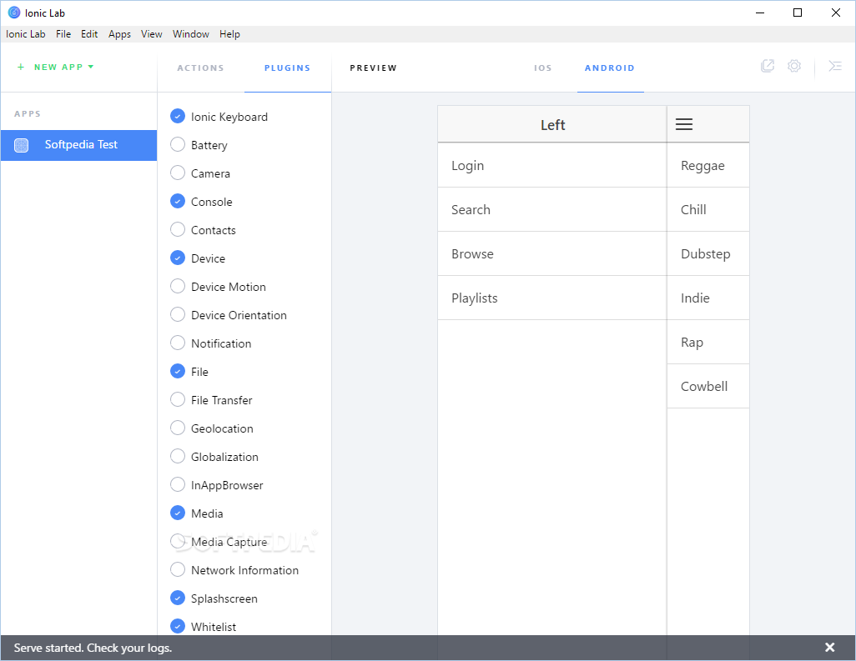Disable the Media plugin
This screenshot has height=661, width=856.
(178, 513)
